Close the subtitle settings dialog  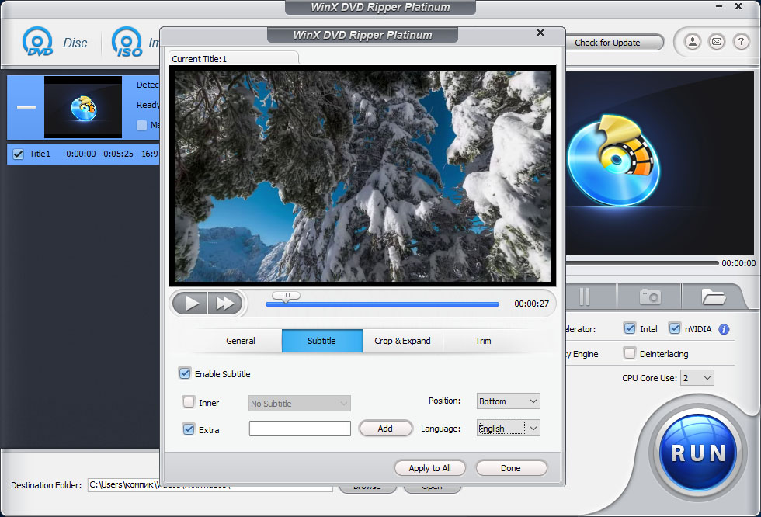540,33
